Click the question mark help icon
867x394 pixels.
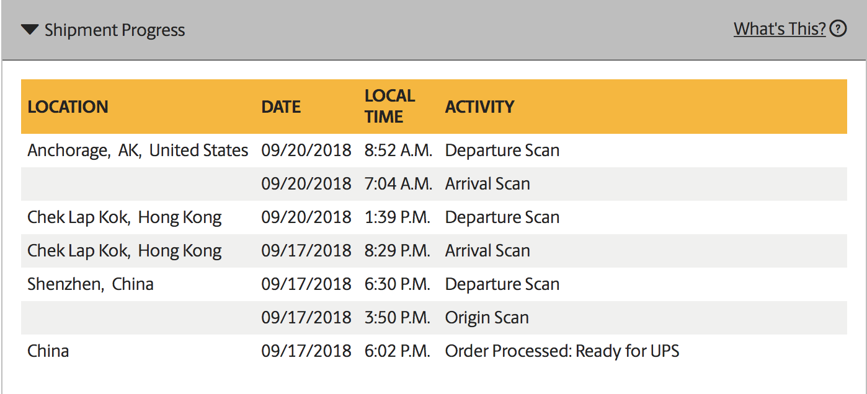pos(838,28)
